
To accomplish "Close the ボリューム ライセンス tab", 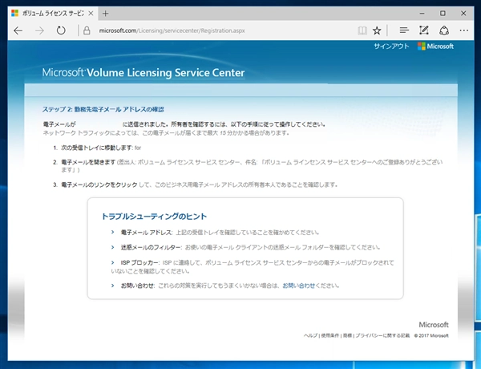I will 91,14.
